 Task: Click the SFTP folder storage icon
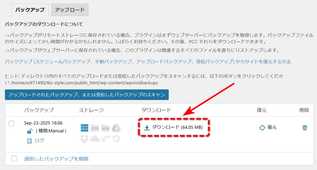(x=106, y=128)
